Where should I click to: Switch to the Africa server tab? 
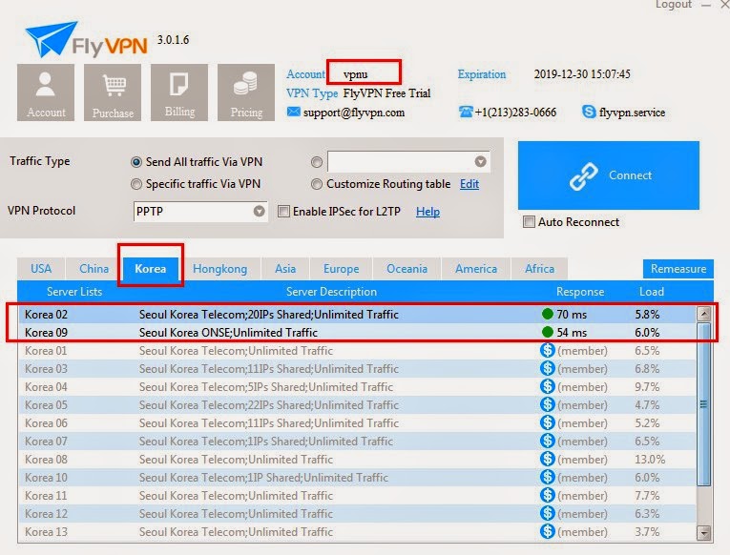click(539, 269)
